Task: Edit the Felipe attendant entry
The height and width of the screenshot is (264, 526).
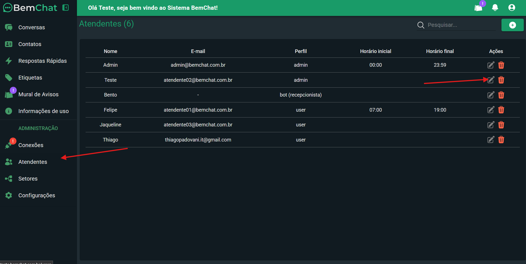Action: pos(491,110)
